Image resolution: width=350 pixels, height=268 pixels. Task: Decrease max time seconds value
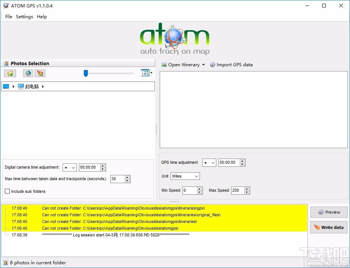click(x=127, y=181)
